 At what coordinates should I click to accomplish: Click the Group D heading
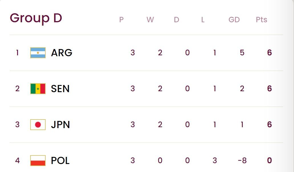pyautogui.click(x=36, y=18)
